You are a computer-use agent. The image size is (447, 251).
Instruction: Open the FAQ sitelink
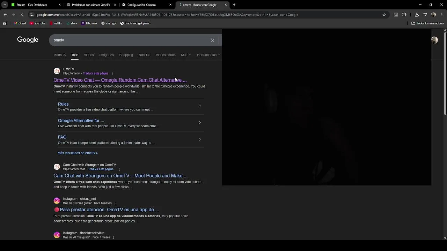pyautogui.click(x=62, y=137)
